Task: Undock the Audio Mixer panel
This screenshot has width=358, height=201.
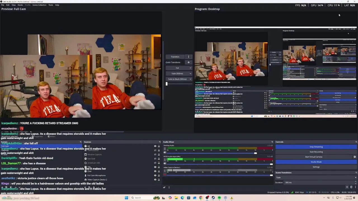Action: [272, 142]
